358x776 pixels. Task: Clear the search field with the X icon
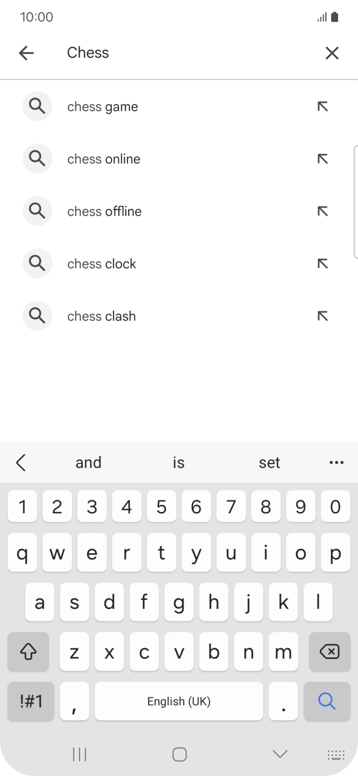point(332,53)
